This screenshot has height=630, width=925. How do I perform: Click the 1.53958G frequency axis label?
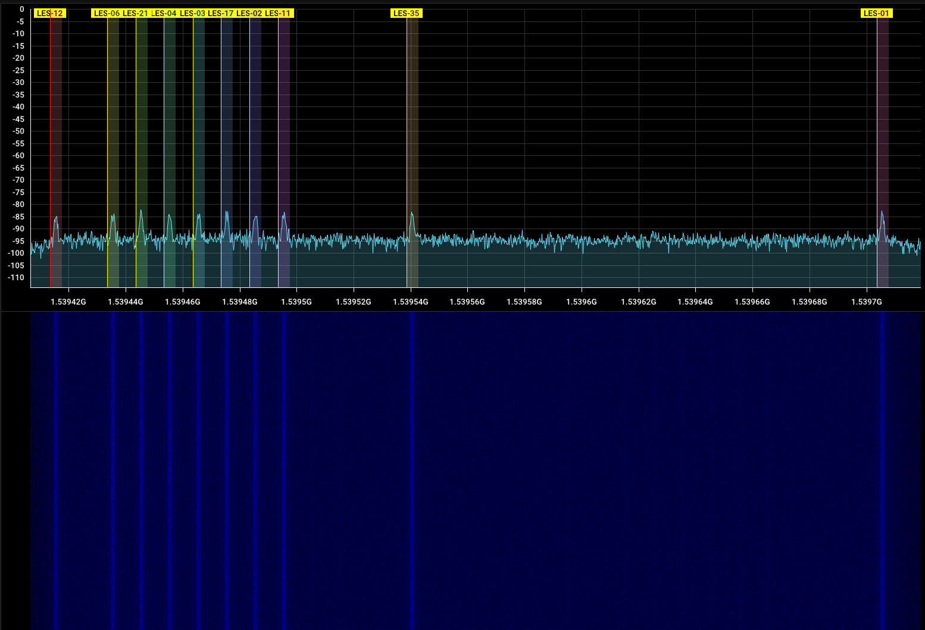[524, 302]
